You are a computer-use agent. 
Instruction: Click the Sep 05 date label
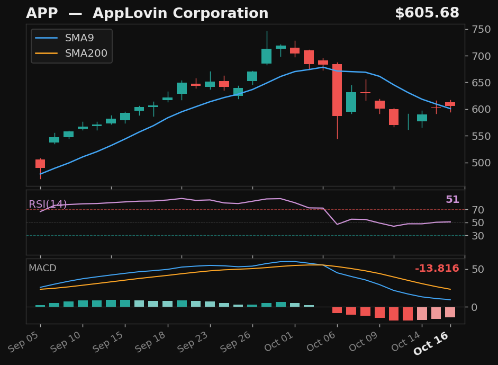coord(24,342)
